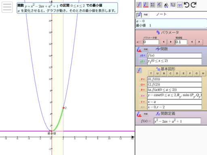Redo the last action
207x155 pixels.
193,5
